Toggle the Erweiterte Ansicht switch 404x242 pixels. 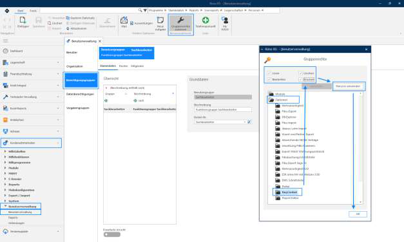pyautogui.click(x=112, y=234)
